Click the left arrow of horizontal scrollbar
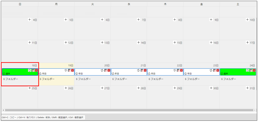Viewport: 258px width, 122px height. coord(3,110)
